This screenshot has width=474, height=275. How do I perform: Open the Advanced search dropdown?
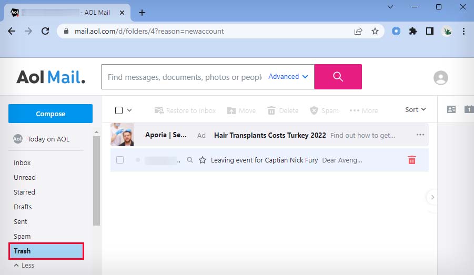point(288,76)
